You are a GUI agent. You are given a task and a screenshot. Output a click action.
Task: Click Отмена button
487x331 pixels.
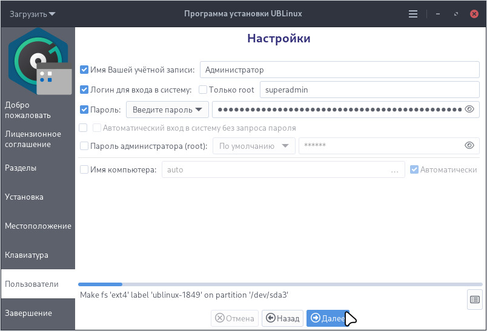pos(234,318)
